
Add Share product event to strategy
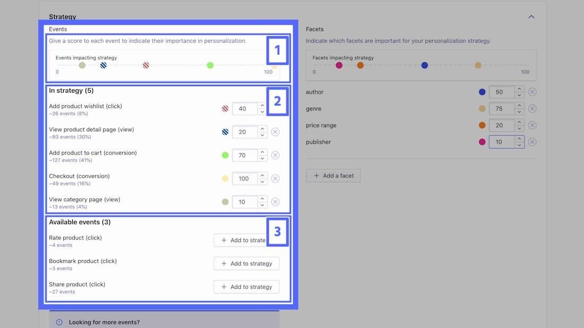tap(246, 287)
